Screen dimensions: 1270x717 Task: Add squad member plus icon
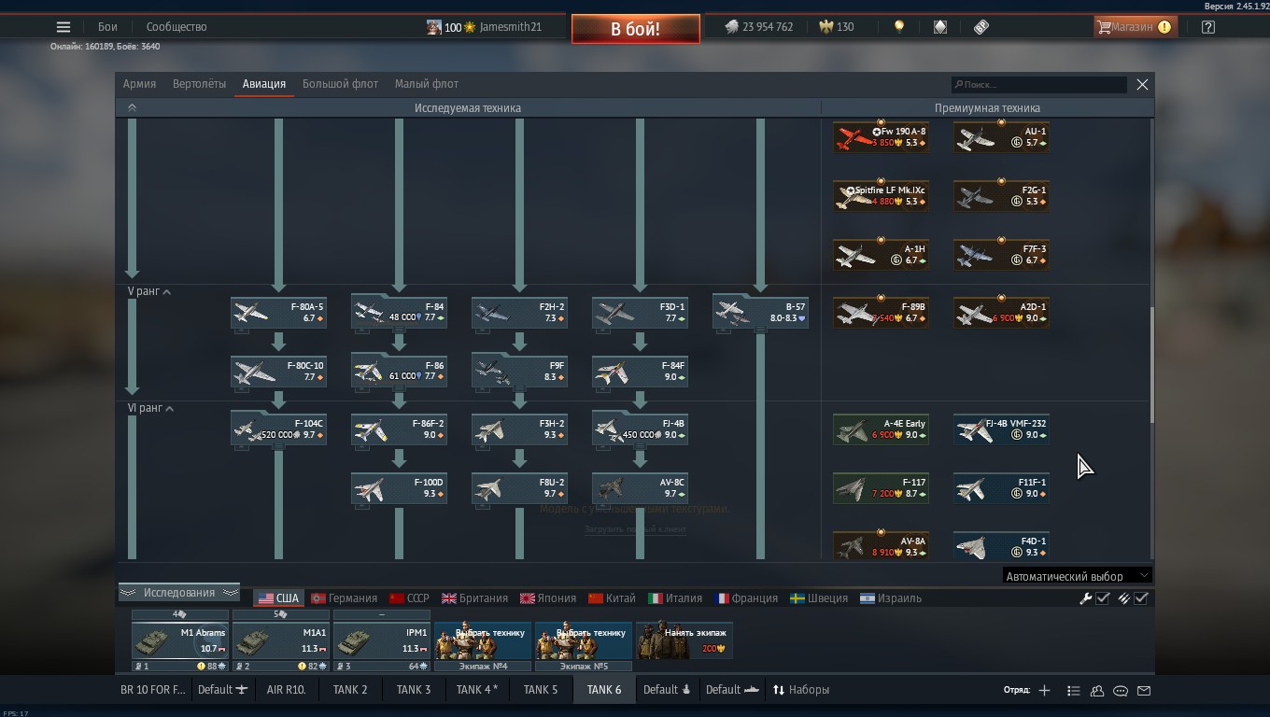[x=1044, y=691]
